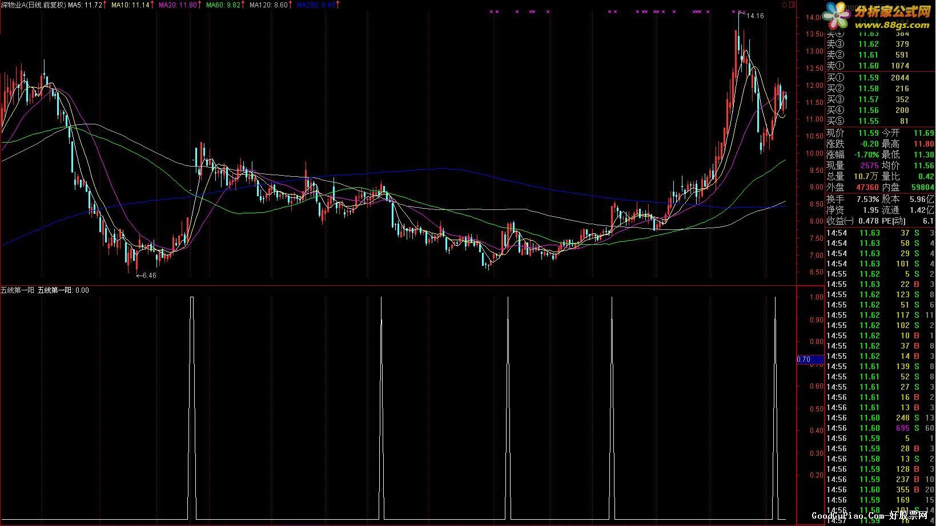Viewport: 936px width, 526px height.
Task: Click the 买② bid row at 11.58
Action: [868, 88]
